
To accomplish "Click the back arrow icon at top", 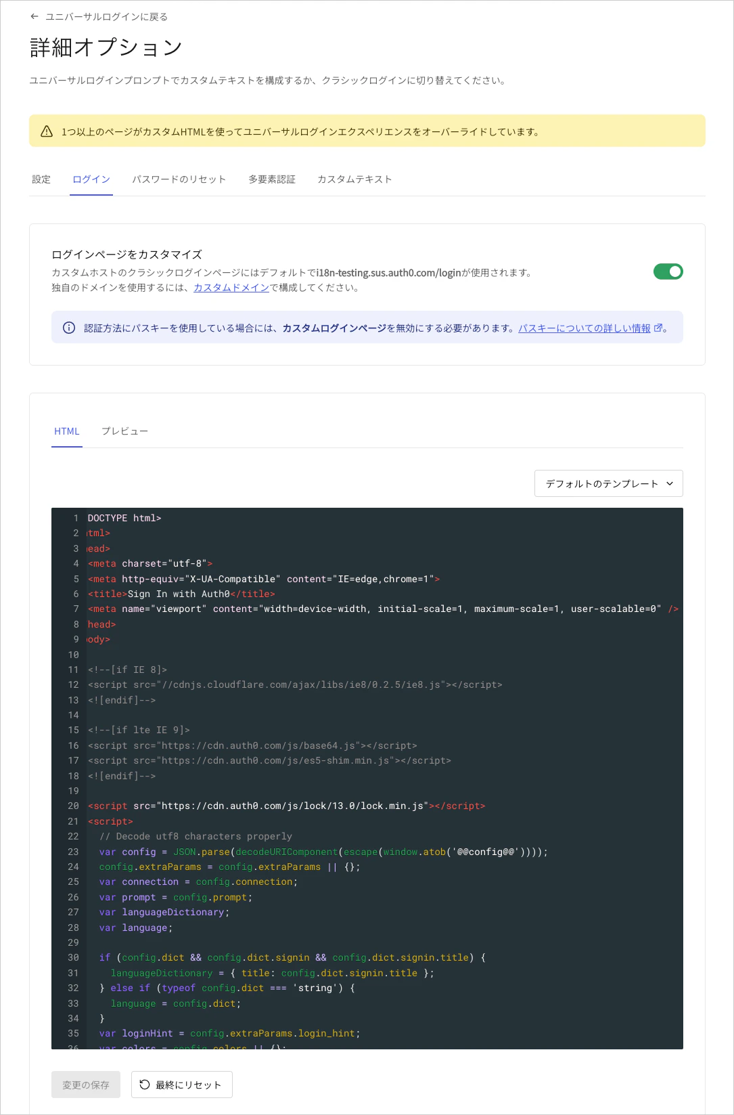I will pos(35,16).
